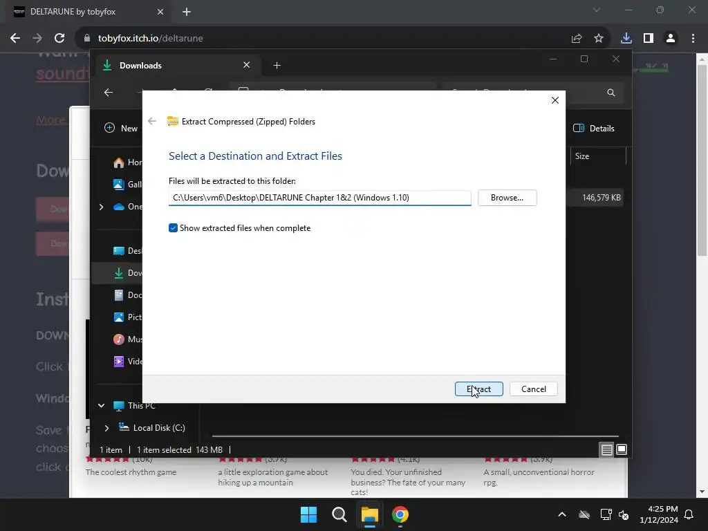Viewport: 708px width, 531px height.
Task: Uncheck Show extracted files when complete
Action: tap(173, 228)
